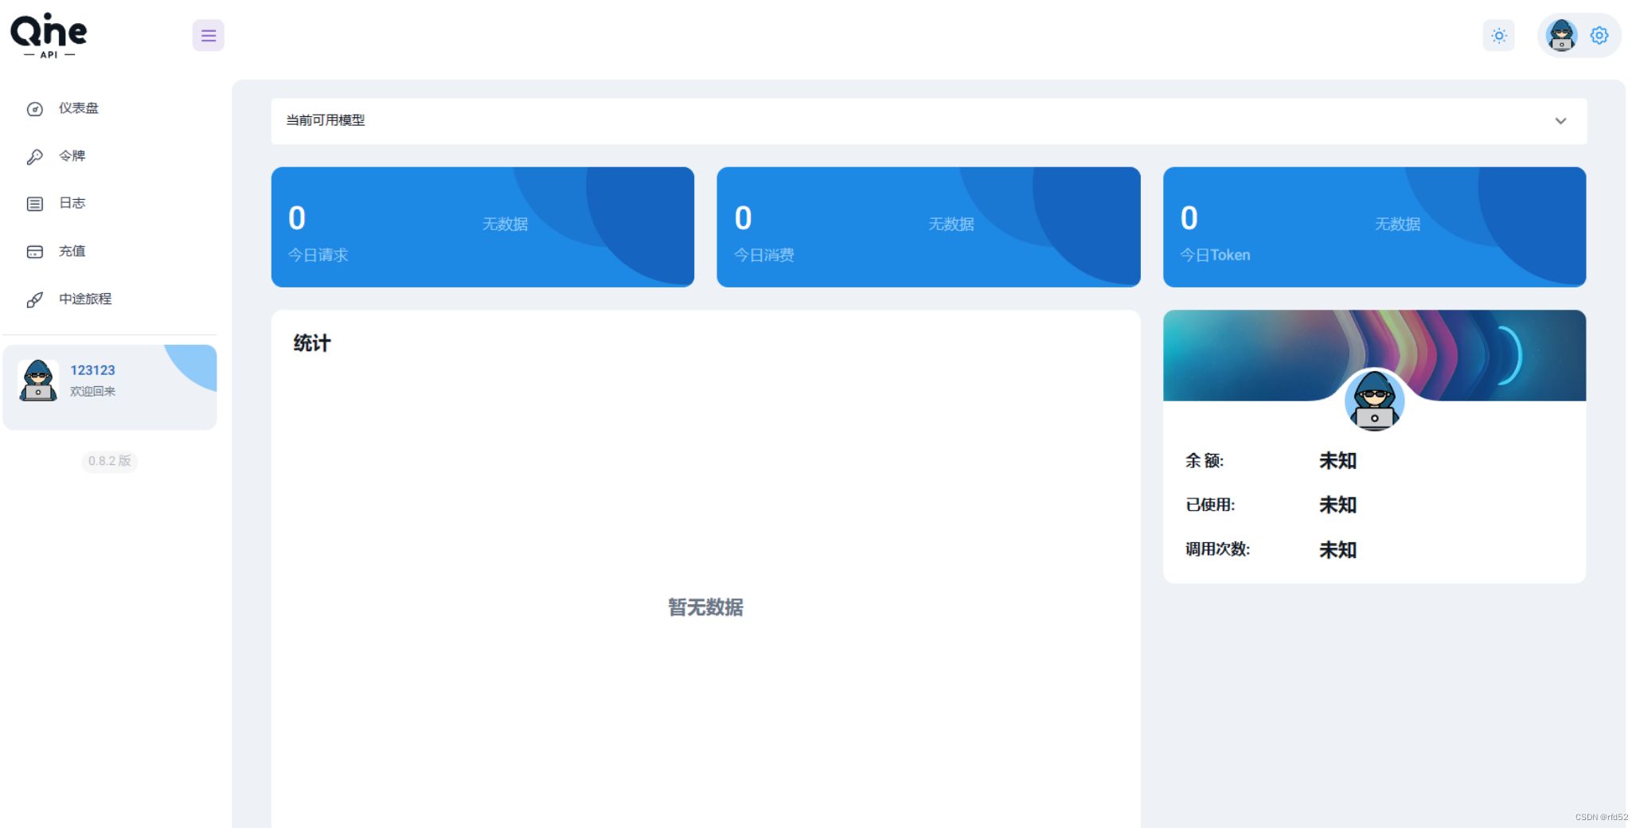The width and height of the screenshot is (1640, 828).
Task: Open the 日志 logs icon
Action: 35,204
